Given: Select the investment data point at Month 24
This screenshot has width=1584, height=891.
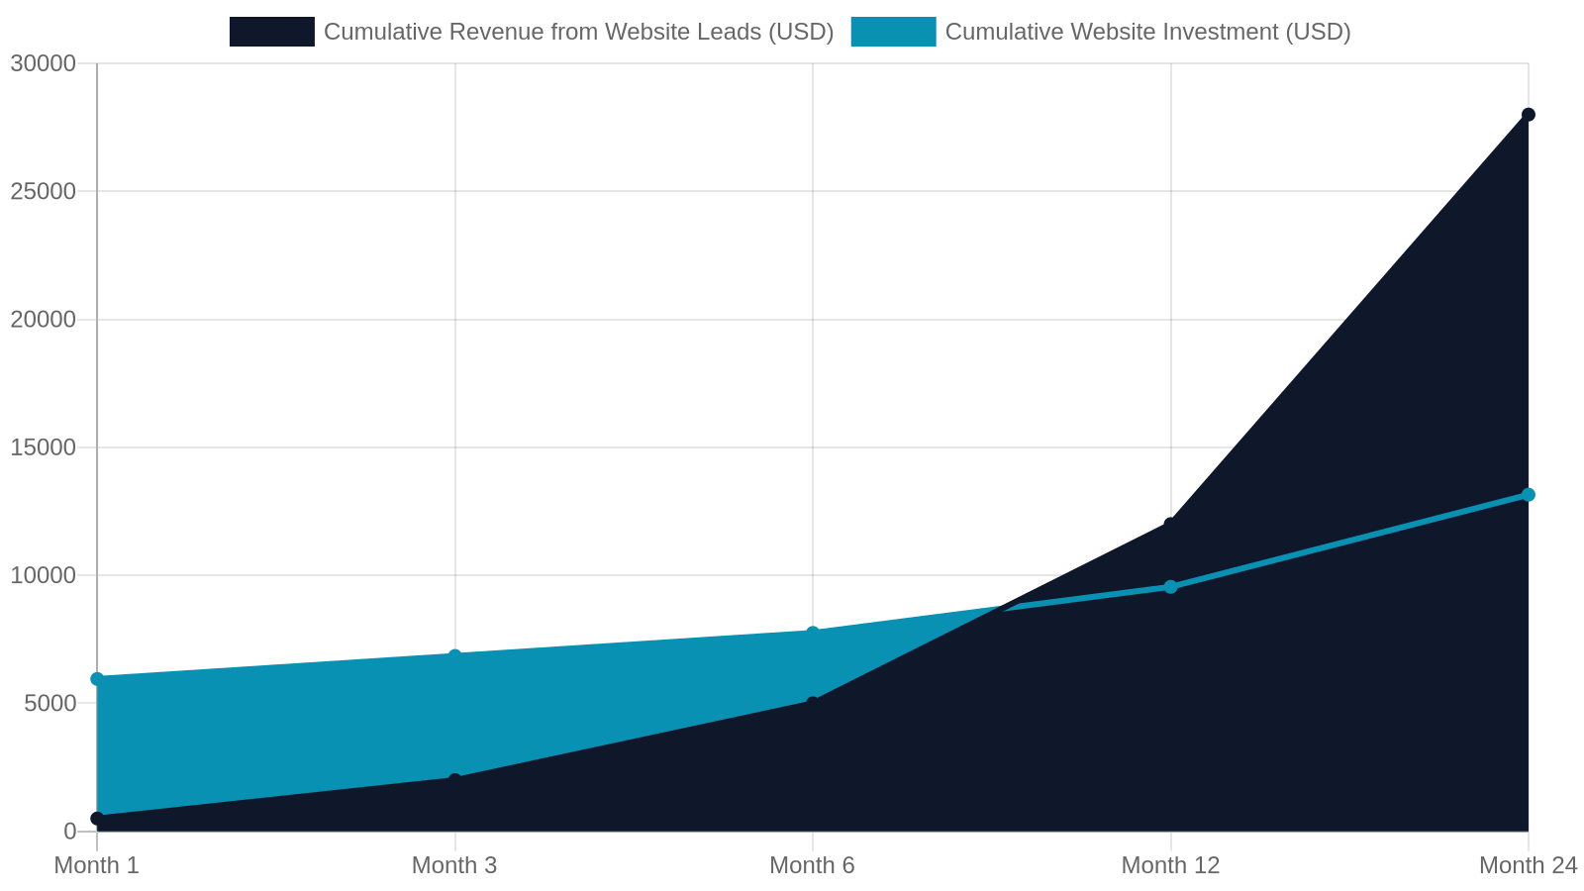Looking at the screenshot, I should [x=1528, y=495].
